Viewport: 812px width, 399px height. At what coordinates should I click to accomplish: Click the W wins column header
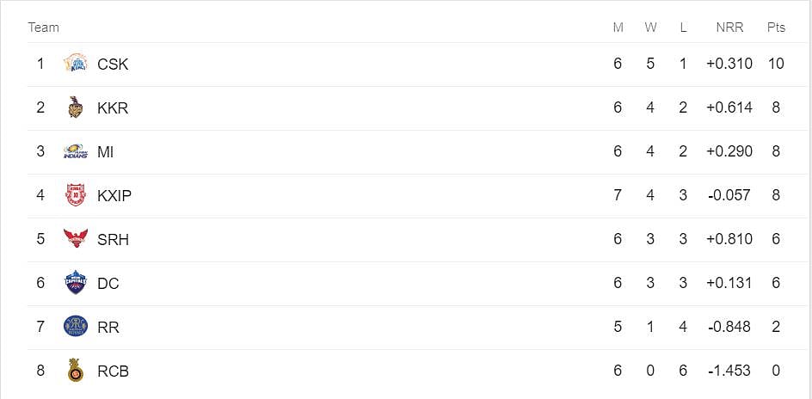(x=650, y=28)
